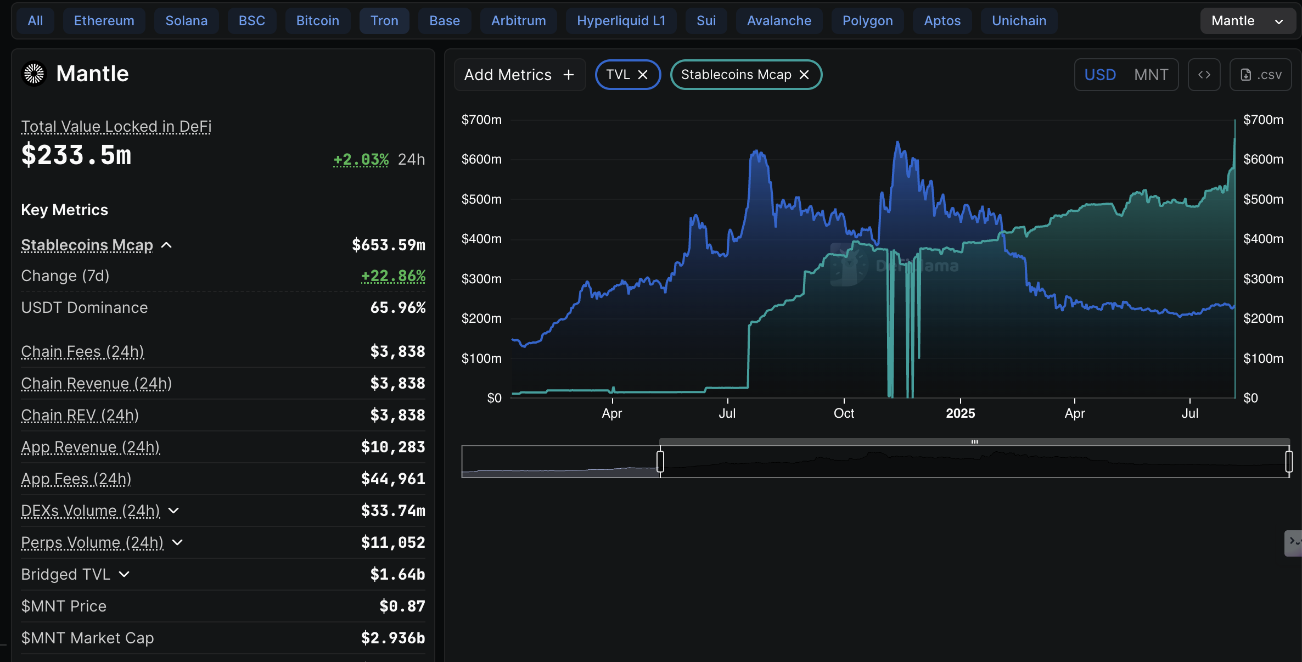This screenshot has width=1302, height=662.
Task: Click the range bar center grip handle
Action: click(974, 442)
